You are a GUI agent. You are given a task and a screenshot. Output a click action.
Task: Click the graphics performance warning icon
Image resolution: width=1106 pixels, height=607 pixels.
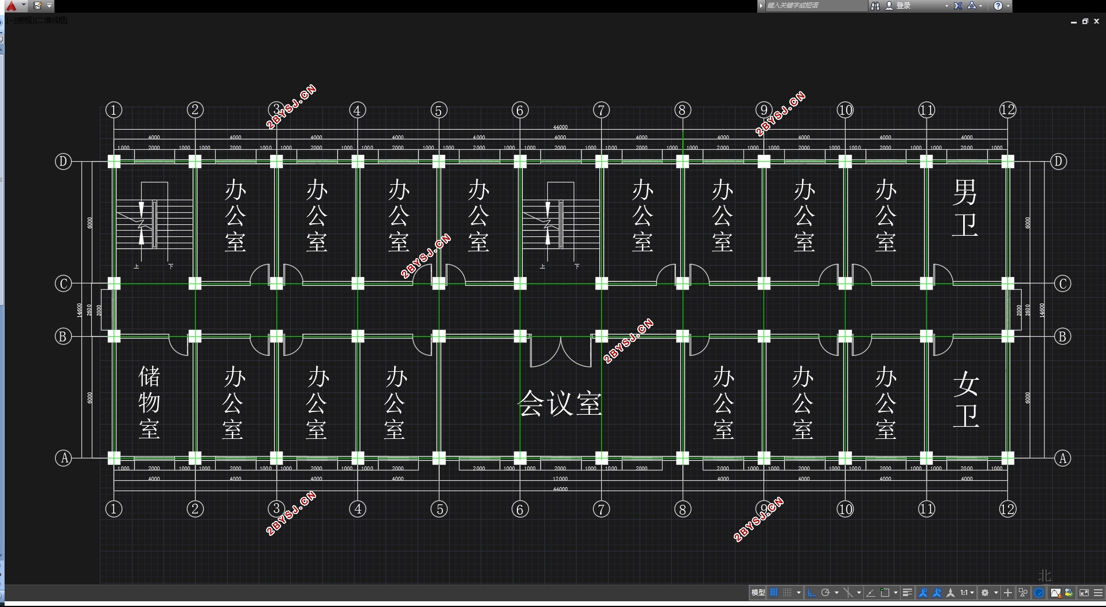pyautogui.click(x=1056, y=593)
